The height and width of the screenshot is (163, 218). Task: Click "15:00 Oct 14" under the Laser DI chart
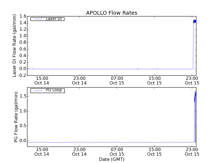(42, 81)
